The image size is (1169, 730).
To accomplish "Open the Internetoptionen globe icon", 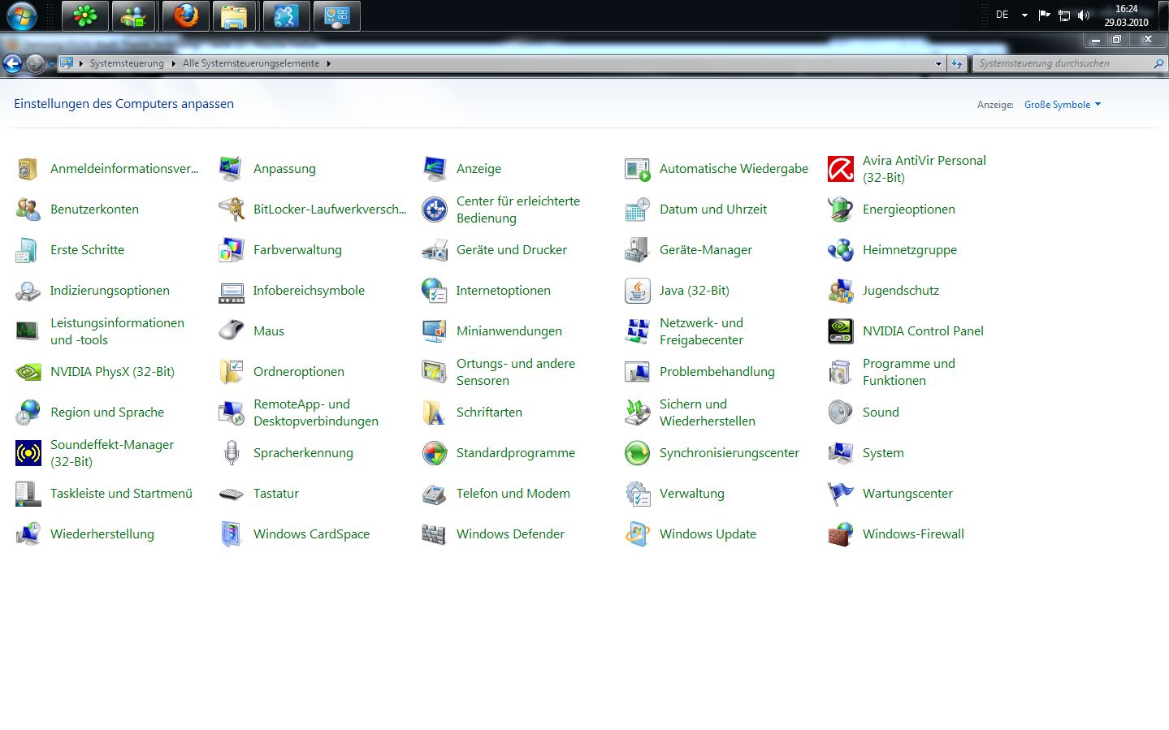I will pyautogui.click(x=434, y=291).
